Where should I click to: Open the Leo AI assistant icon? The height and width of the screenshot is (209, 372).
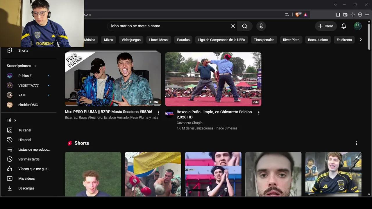click(x=353, y=15)
